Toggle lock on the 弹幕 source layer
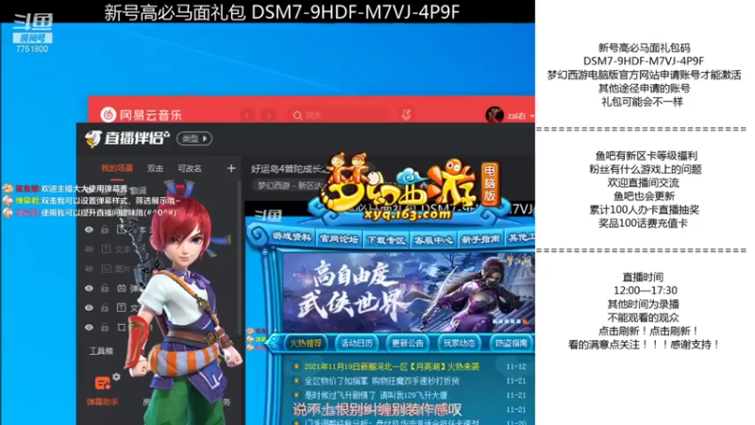Viewport: 755px width, 425px height. 105,288
